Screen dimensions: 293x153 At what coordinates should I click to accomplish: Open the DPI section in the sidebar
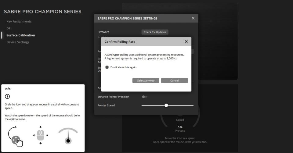(x=9, y=28)
